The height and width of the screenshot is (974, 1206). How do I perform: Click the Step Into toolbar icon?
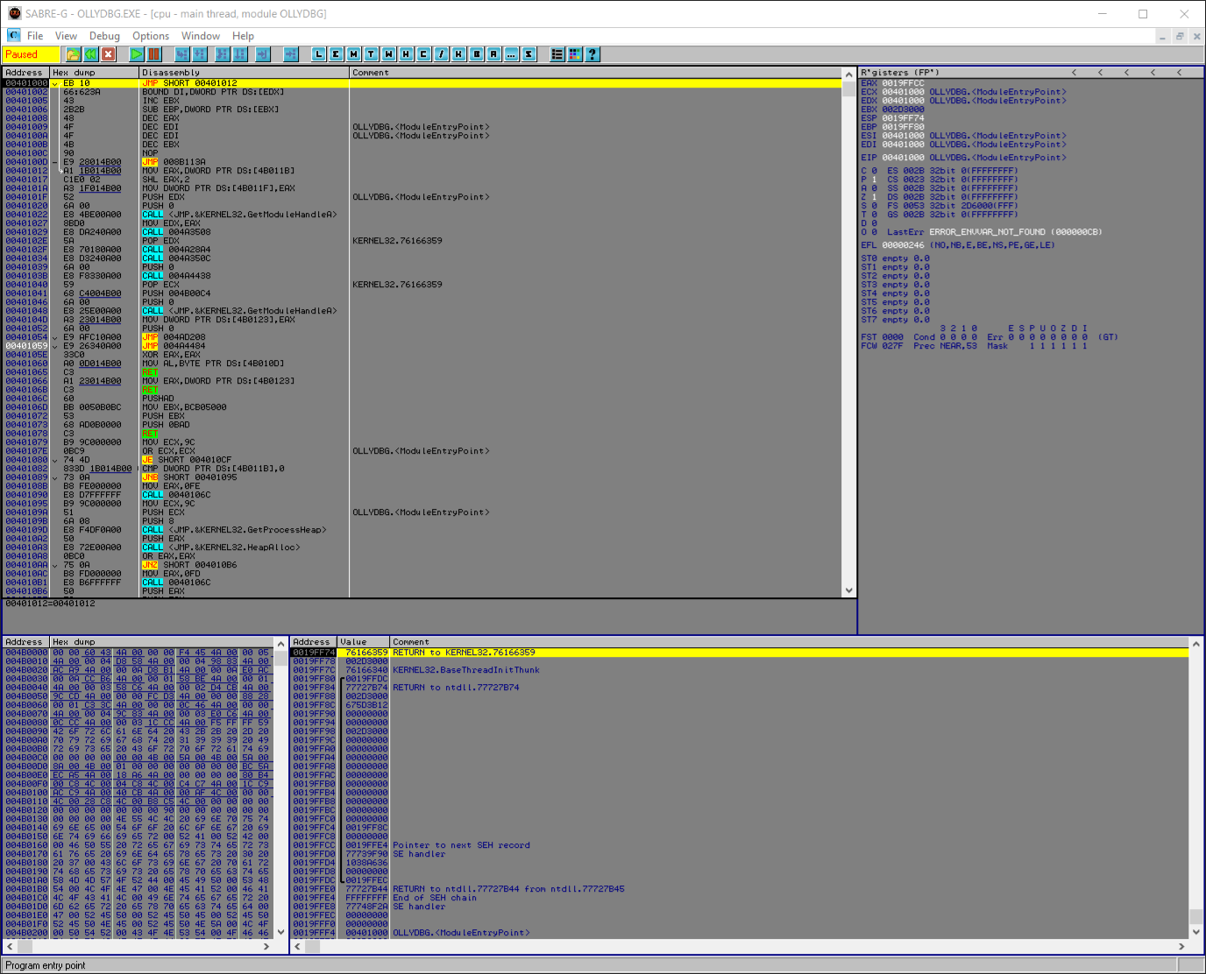[182, 54]
